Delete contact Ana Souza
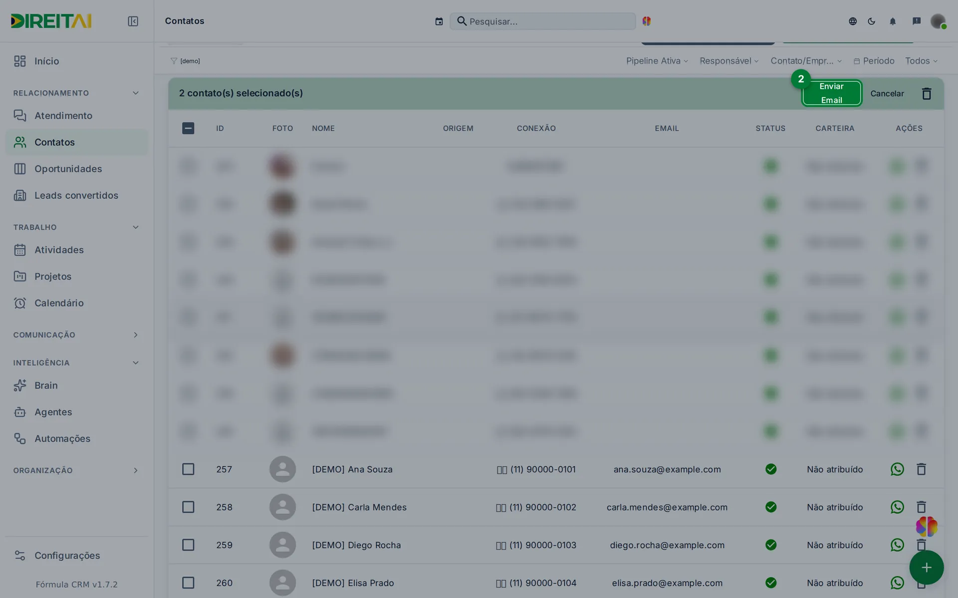 tap(921, 469)
